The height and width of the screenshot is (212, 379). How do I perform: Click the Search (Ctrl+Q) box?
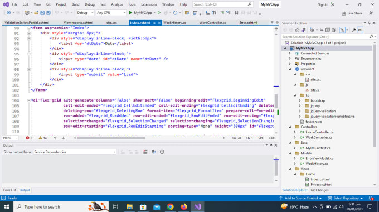(222, 4)
